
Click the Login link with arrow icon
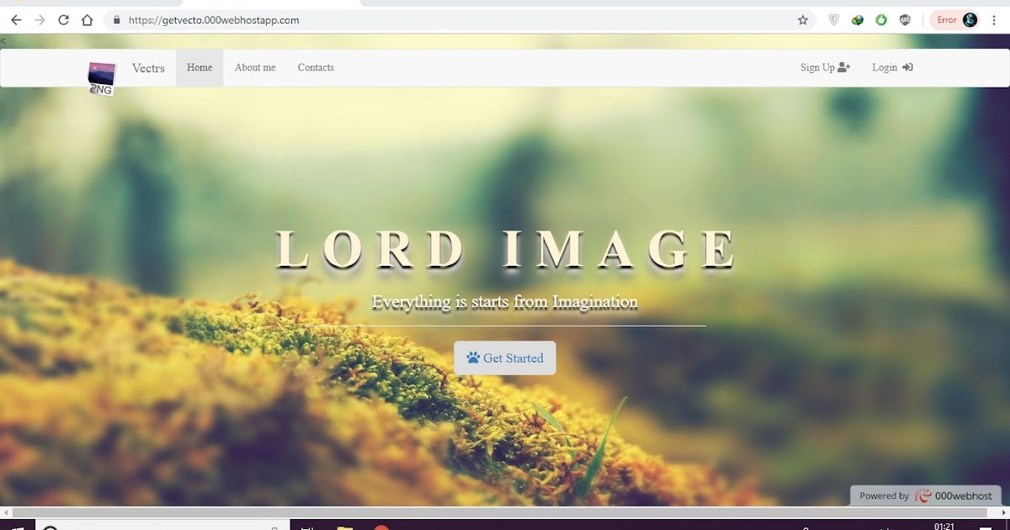[891, 67]
